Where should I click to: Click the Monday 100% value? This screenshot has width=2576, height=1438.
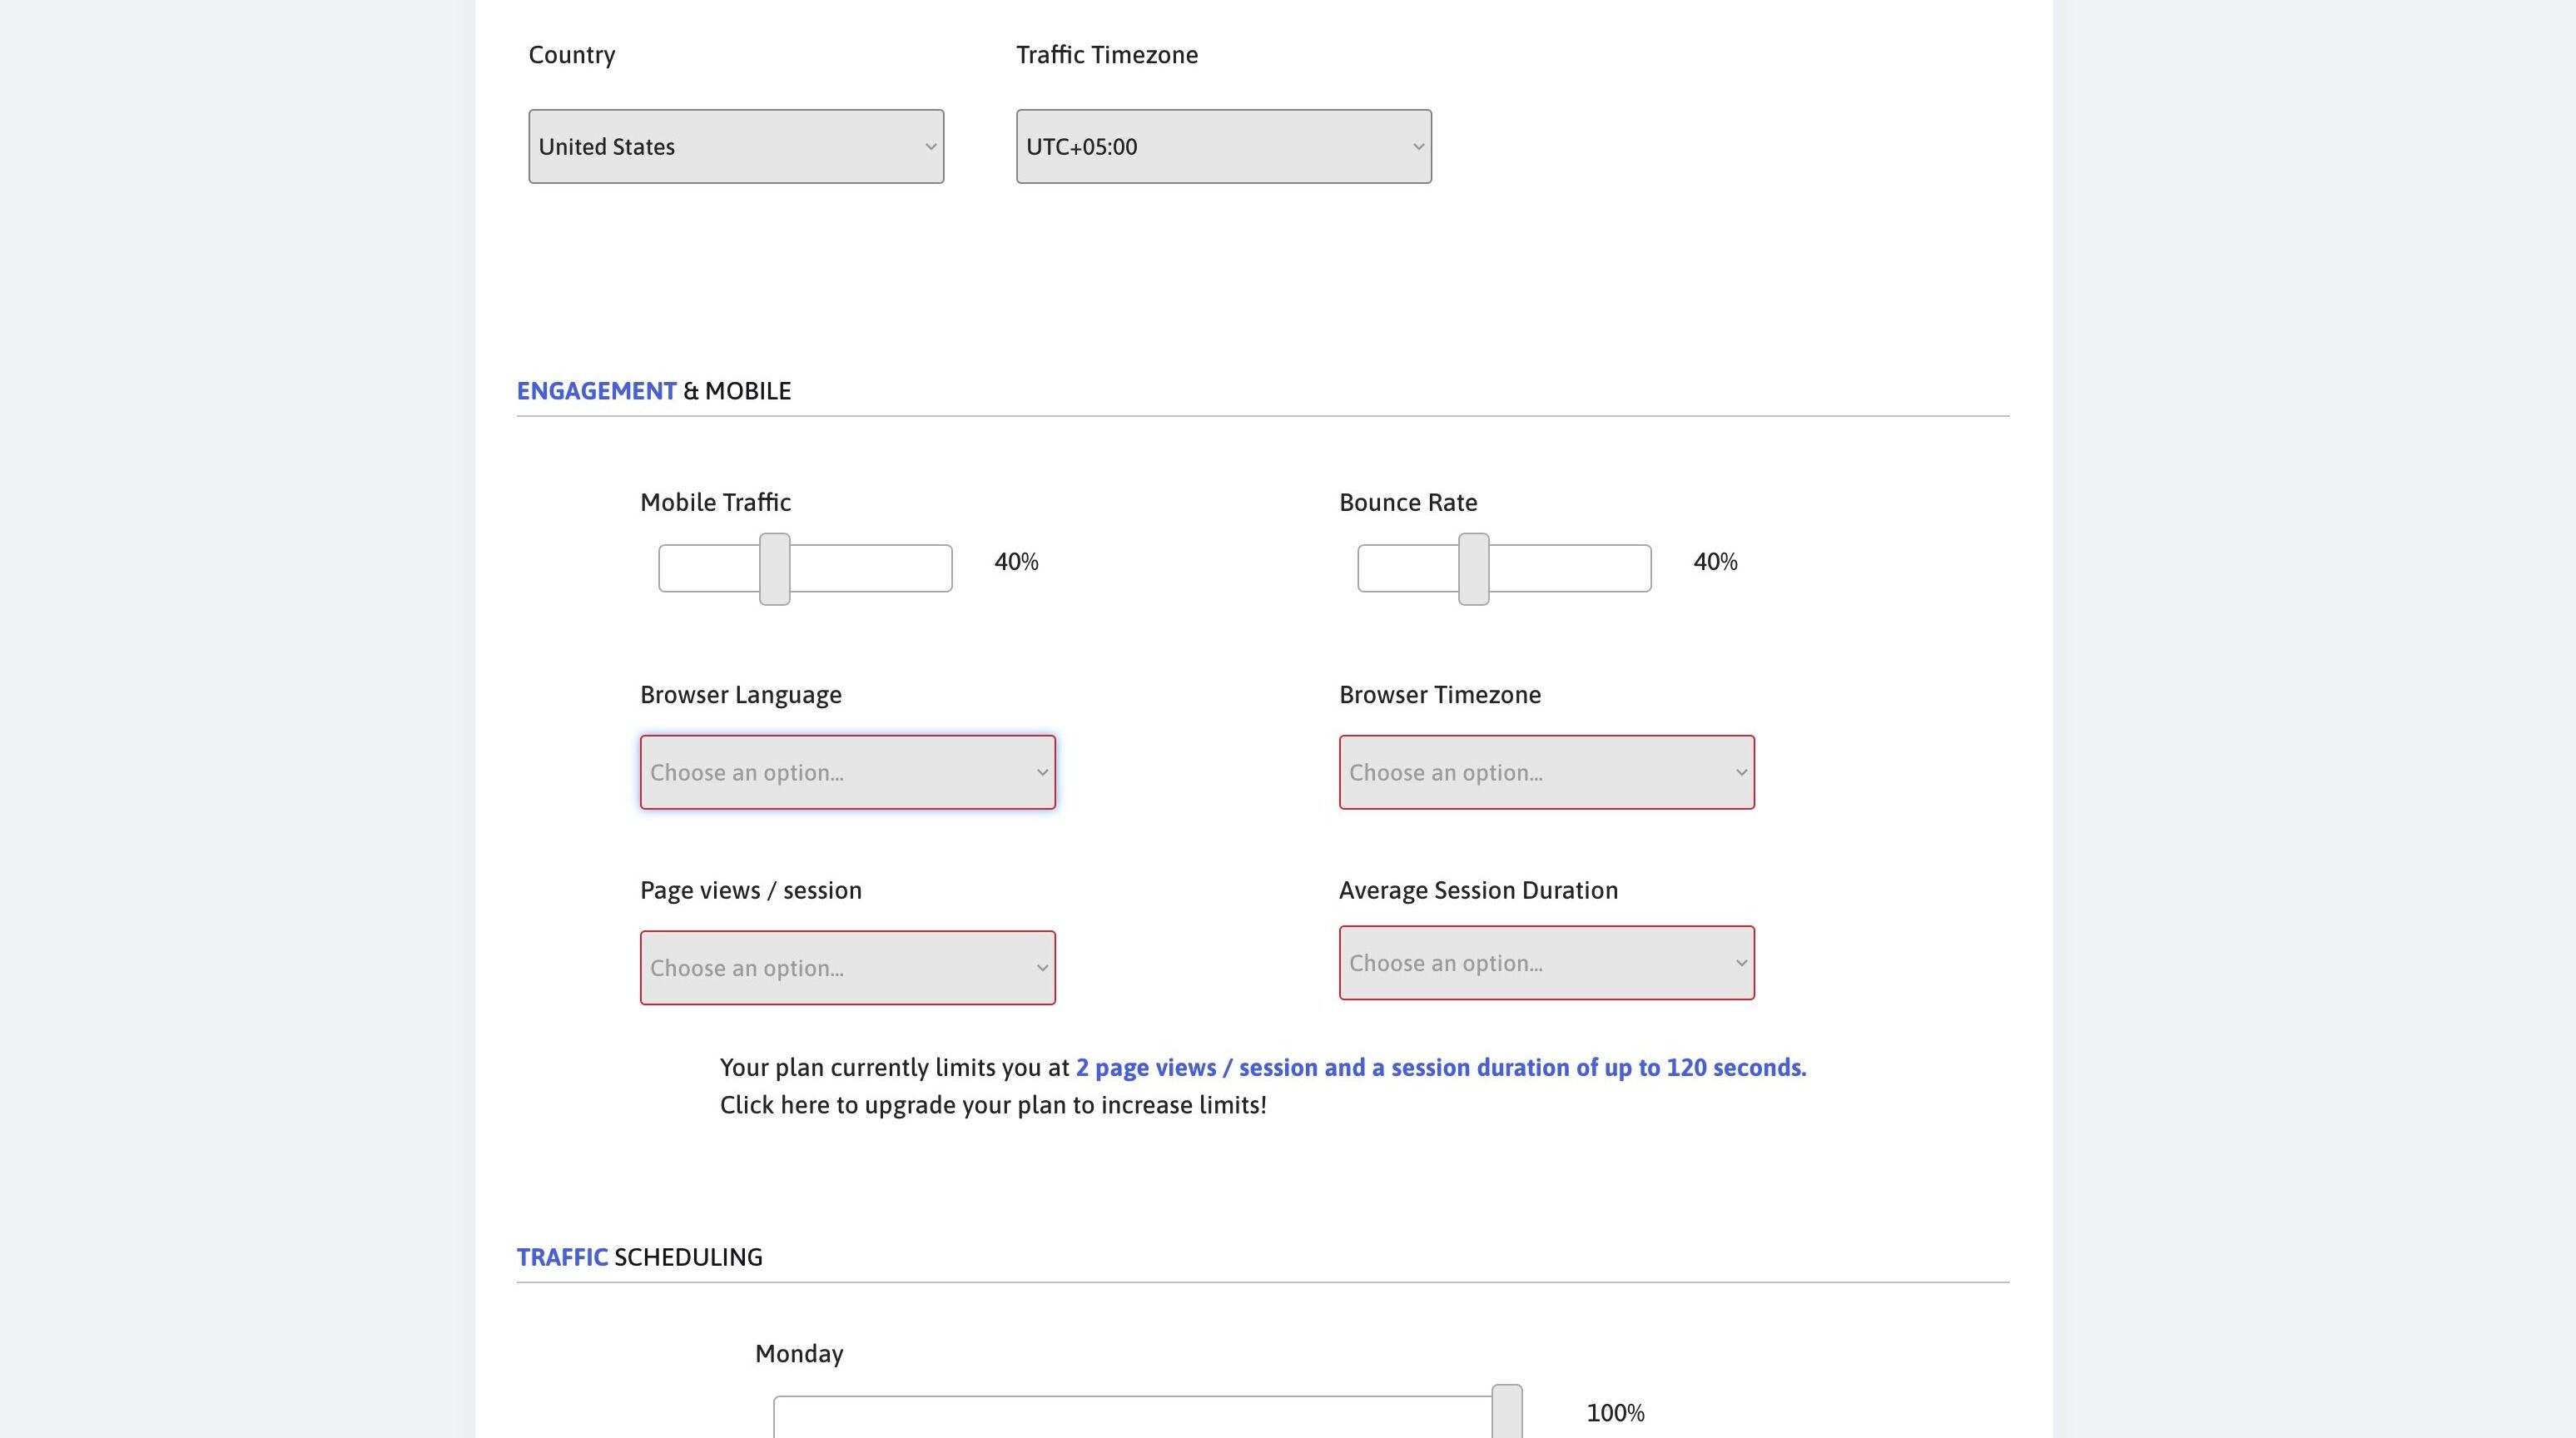[1615, 1413]
